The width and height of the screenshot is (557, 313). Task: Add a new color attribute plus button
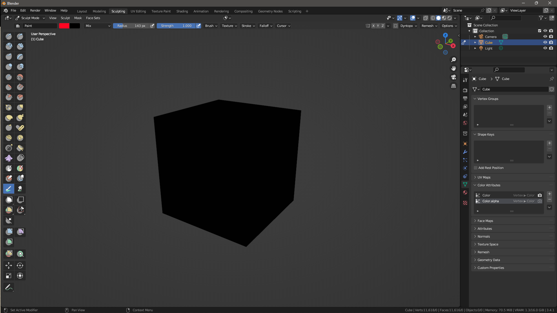tap(549, 194)
